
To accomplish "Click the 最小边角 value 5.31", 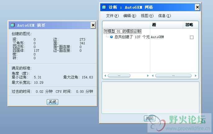I will [38, 77].
